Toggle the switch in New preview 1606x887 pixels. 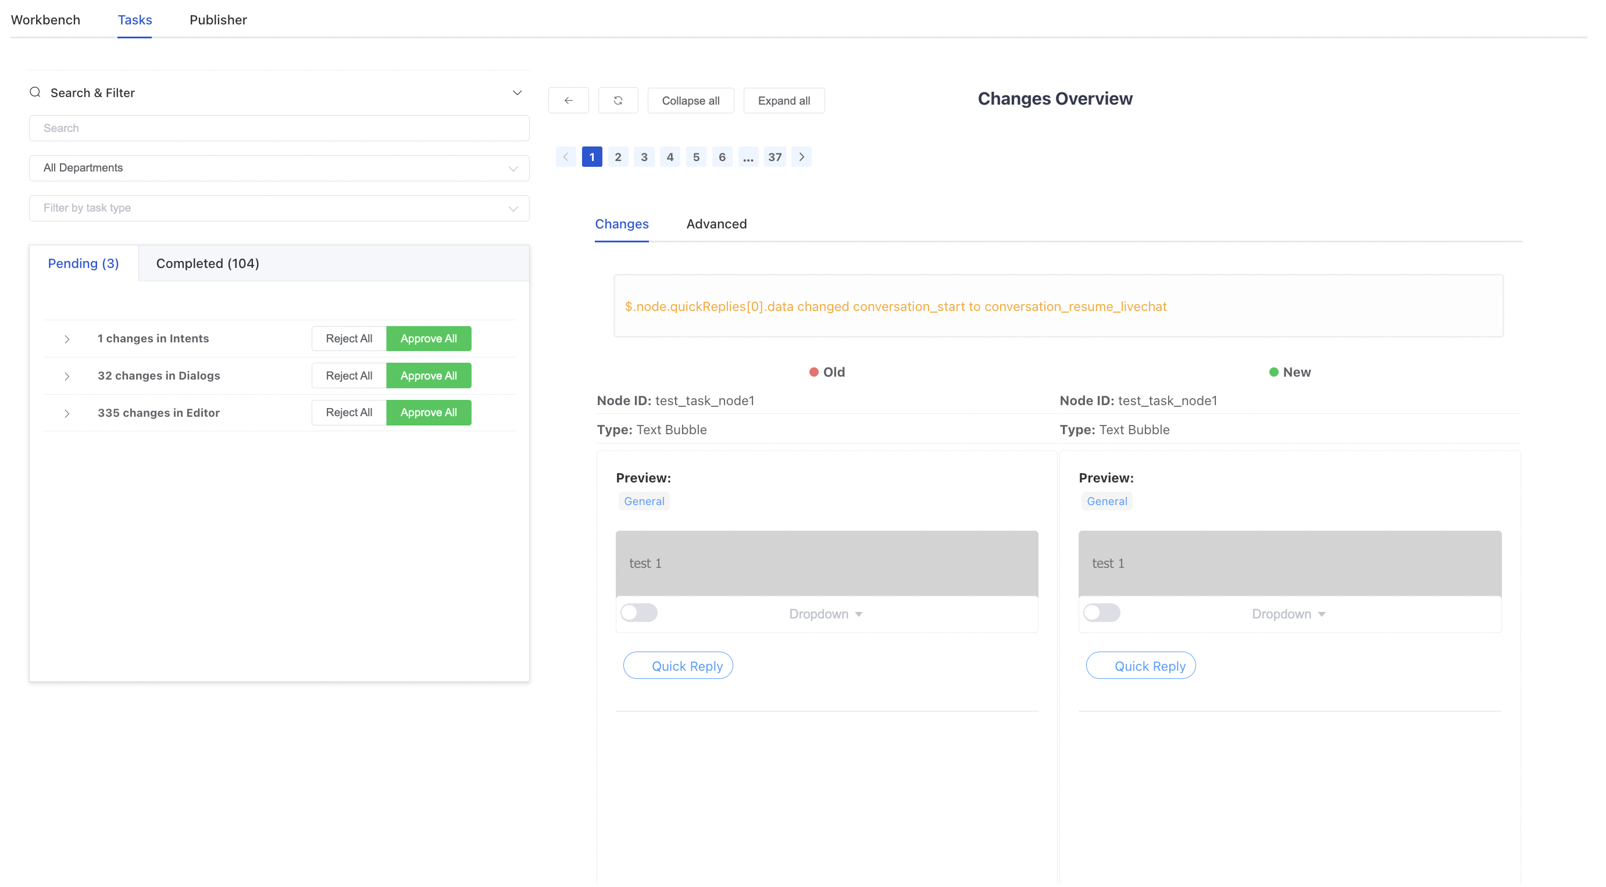(1101, 613)
